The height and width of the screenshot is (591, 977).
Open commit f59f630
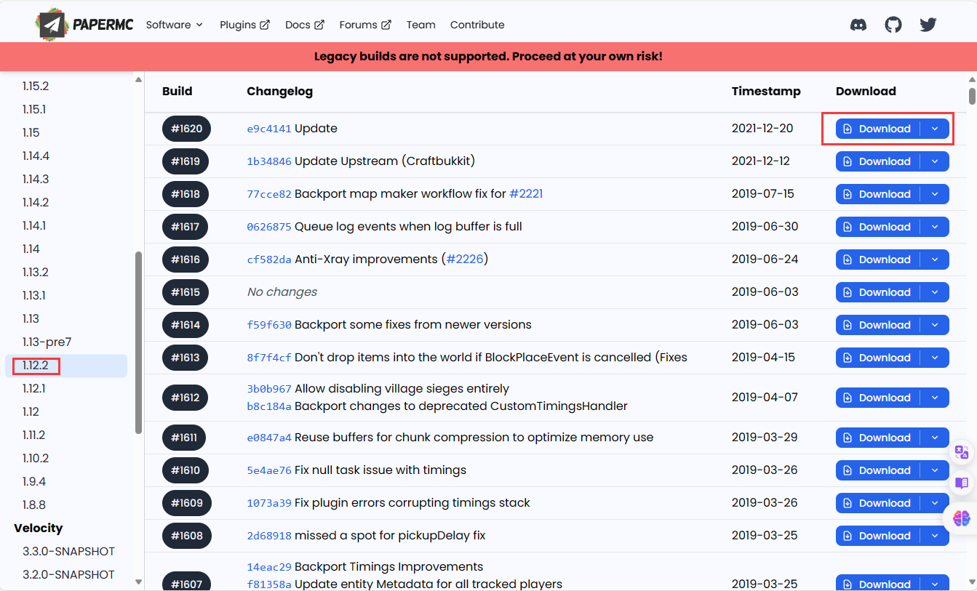269,325
